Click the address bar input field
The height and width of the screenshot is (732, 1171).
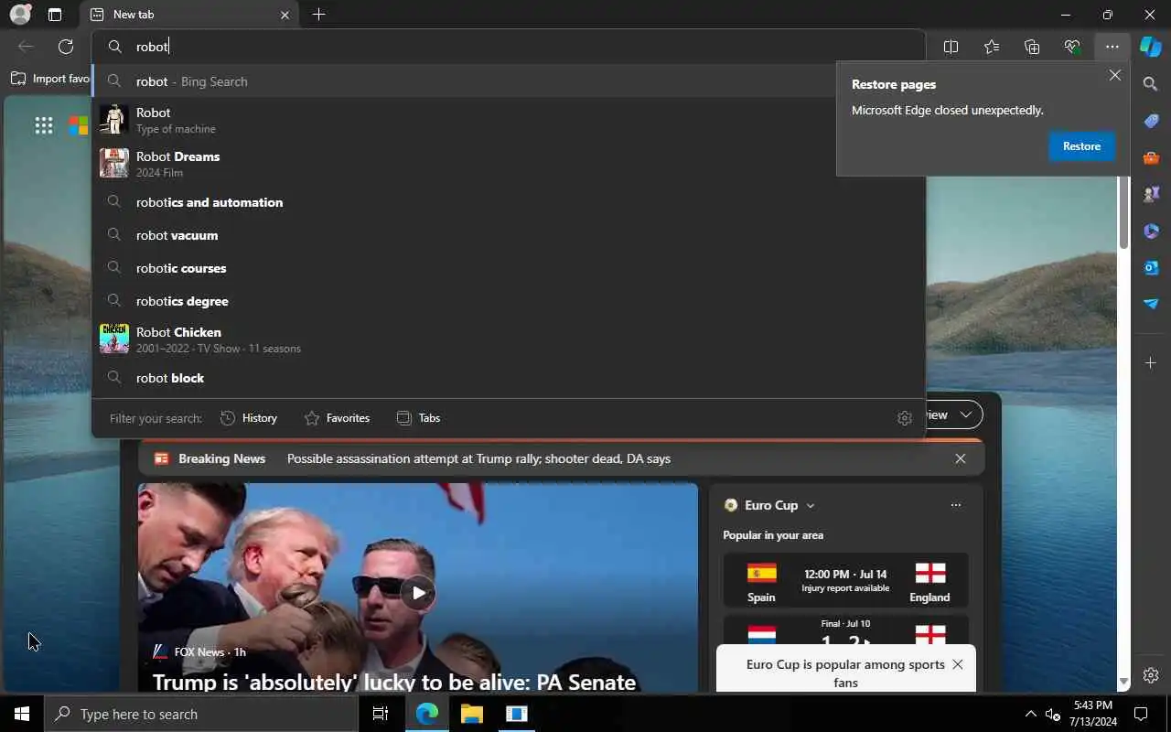pyautogui.click(x=509, y=47)
